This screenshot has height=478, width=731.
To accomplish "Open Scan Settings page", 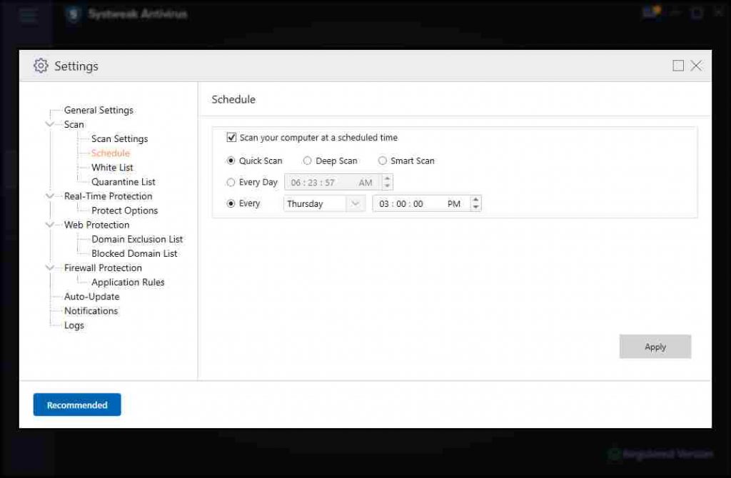I will [x=119, y=139].
